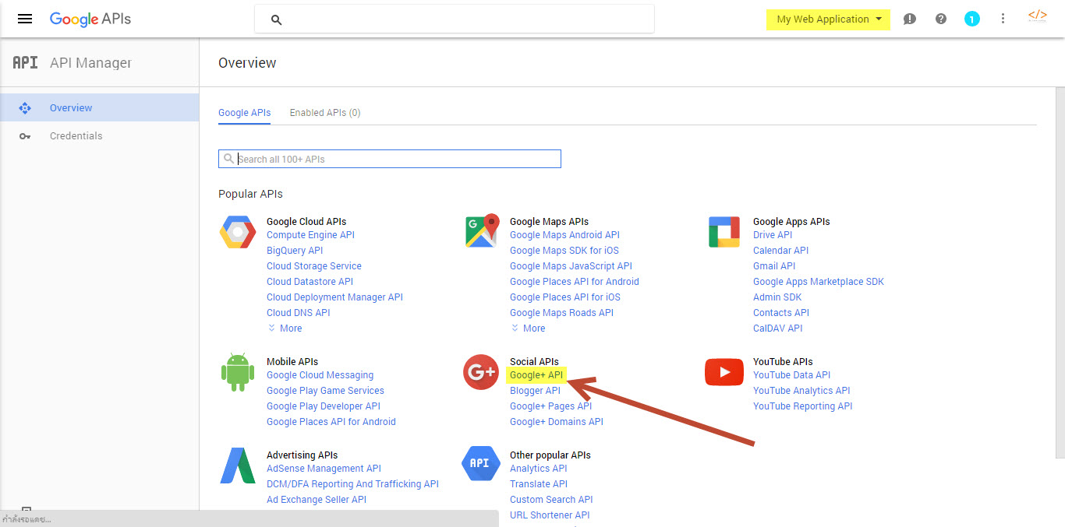Open the Admin SDK link
Viewport: 1065px width, 527px height.
[x=777, y=297]
